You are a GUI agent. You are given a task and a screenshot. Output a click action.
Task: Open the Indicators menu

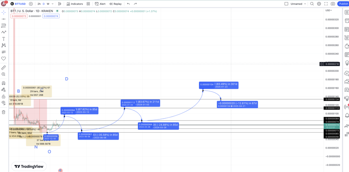click(74, 4)
